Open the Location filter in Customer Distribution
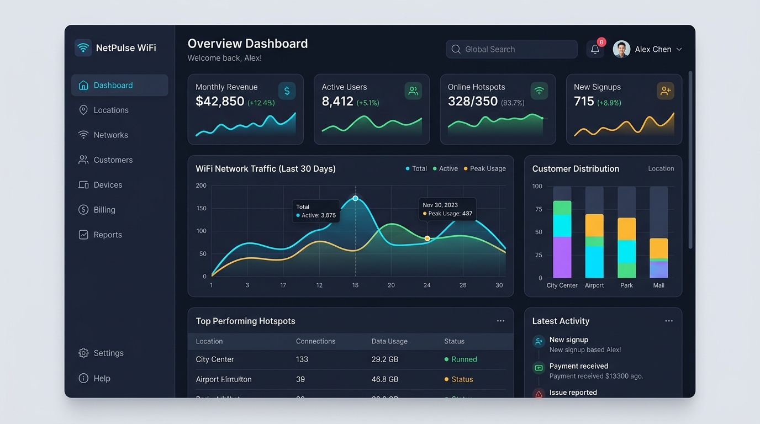 (x=661, y=168)
